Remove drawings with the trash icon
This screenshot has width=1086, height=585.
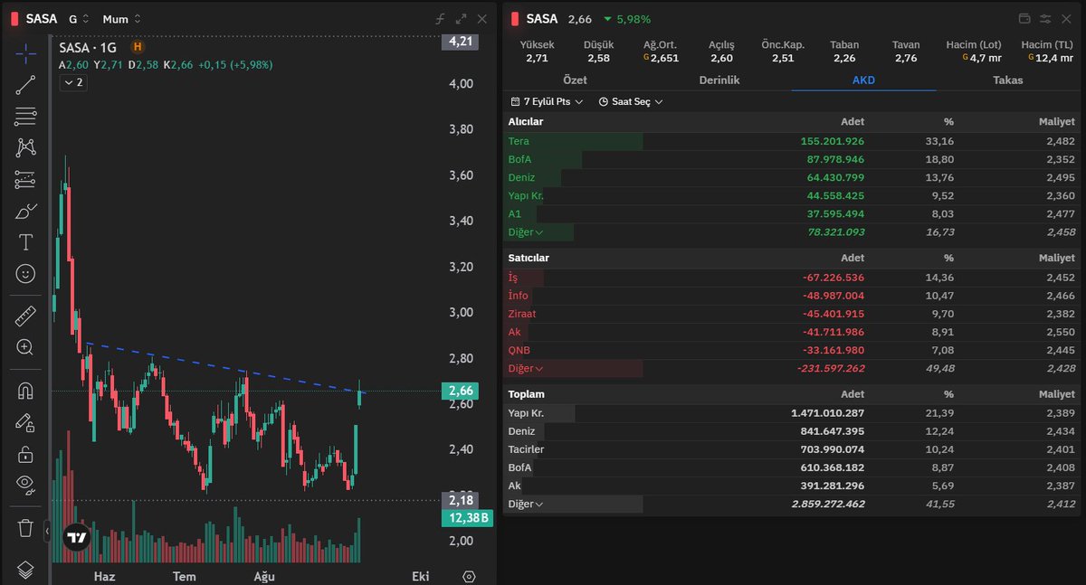(25, 527)
